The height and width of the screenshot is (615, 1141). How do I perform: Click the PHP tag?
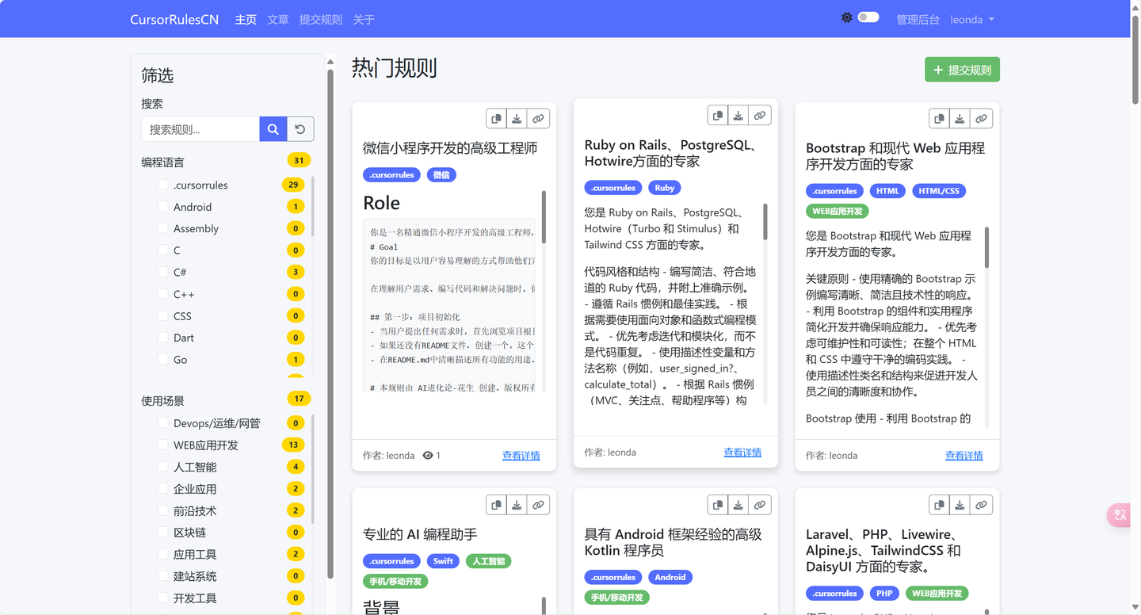tap(884, 594)
